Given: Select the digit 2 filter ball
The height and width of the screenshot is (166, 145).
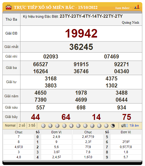Looking at the screenshot, I should tap(57, 126).
